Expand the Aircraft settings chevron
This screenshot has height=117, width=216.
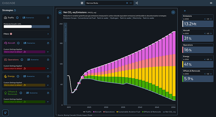pos(48,52)
